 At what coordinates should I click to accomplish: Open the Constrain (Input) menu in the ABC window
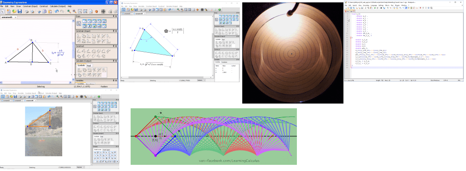pos(30,6)
